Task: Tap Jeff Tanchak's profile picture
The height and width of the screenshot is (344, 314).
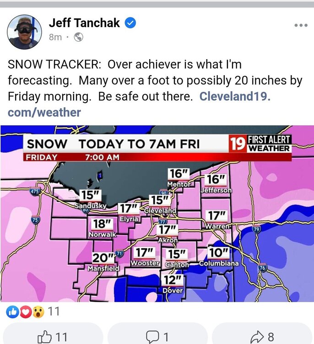Action: point(24,32)
